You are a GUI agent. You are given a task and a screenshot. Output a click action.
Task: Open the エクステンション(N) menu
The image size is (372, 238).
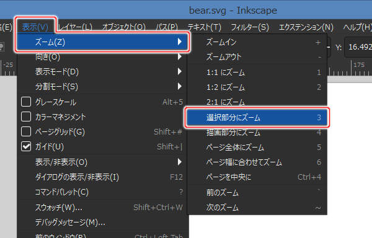[306, 27]
